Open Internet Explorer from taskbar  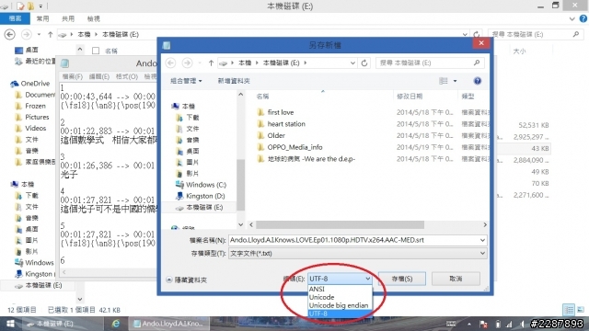(x=116, y=324)
